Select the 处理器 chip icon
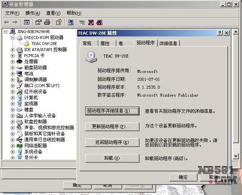242x195 pixels. pos(20,62)
